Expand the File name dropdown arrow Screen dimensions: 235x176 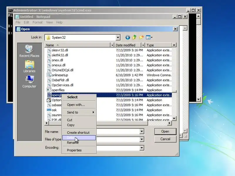[x=142, y=131]
